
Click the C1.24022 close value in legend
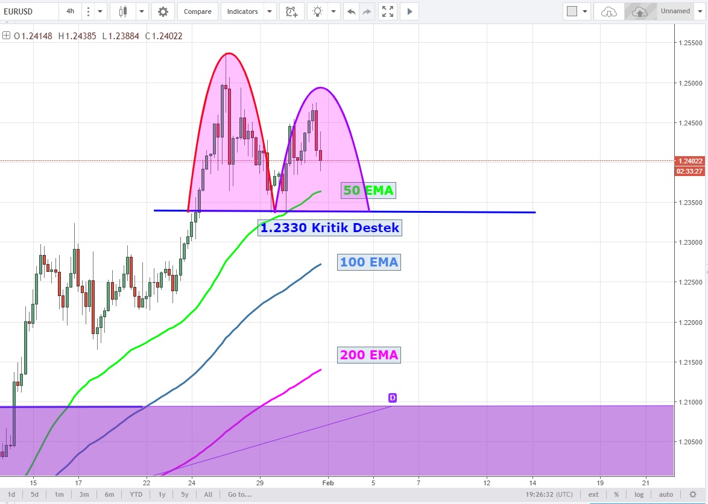tap(163, 36)
